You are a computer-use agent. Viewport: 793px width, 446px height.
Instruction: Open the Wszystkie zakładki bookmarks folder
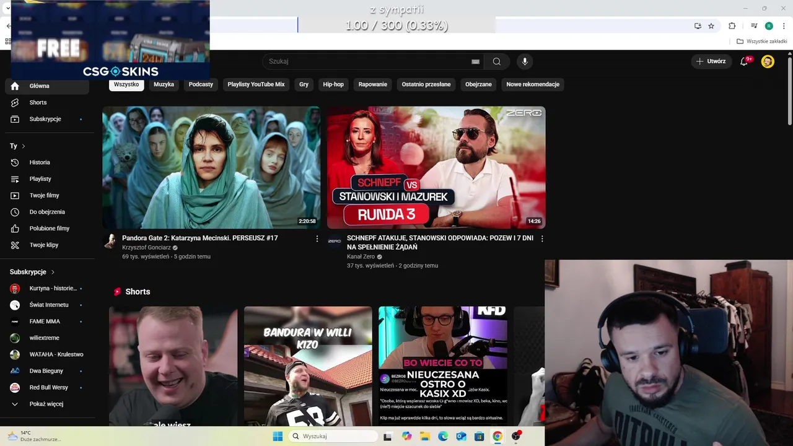click(x=762, y=42)
